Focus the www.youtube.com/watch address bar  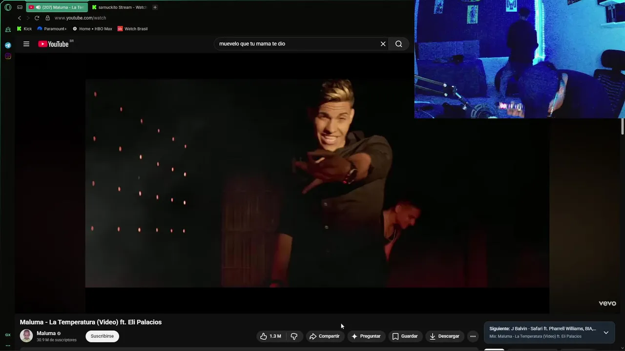coord(80,18)
